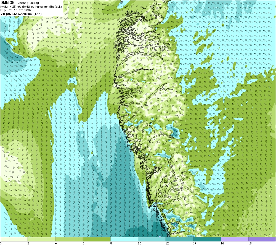Screen dimensions: 276x245
Task: Select the 4–6 m/s green legend swatch
Action: 69,239
